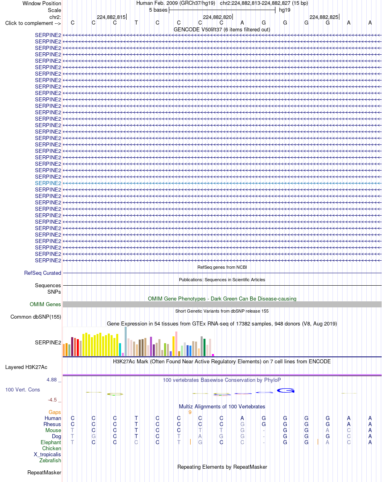The height and width of the screenshot is (482, 382).
Task: Click the 'Dog' alignment row label
Action: point(57,437)
